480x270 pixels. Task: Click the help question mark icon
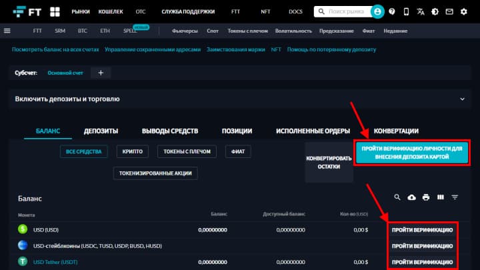(393, 11)
